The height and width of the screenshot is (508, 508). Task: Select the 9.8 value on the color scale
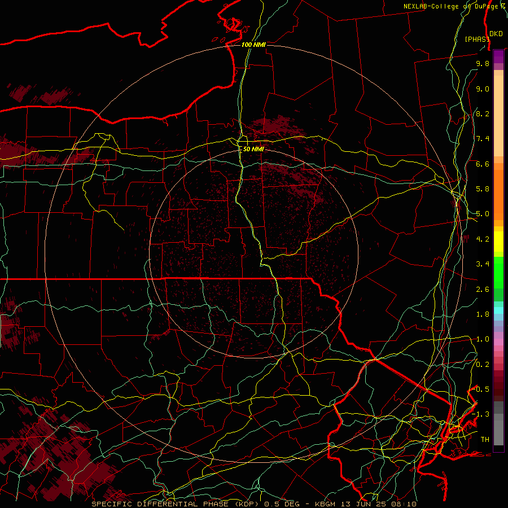pyautogui.click(x=483, y=63)
